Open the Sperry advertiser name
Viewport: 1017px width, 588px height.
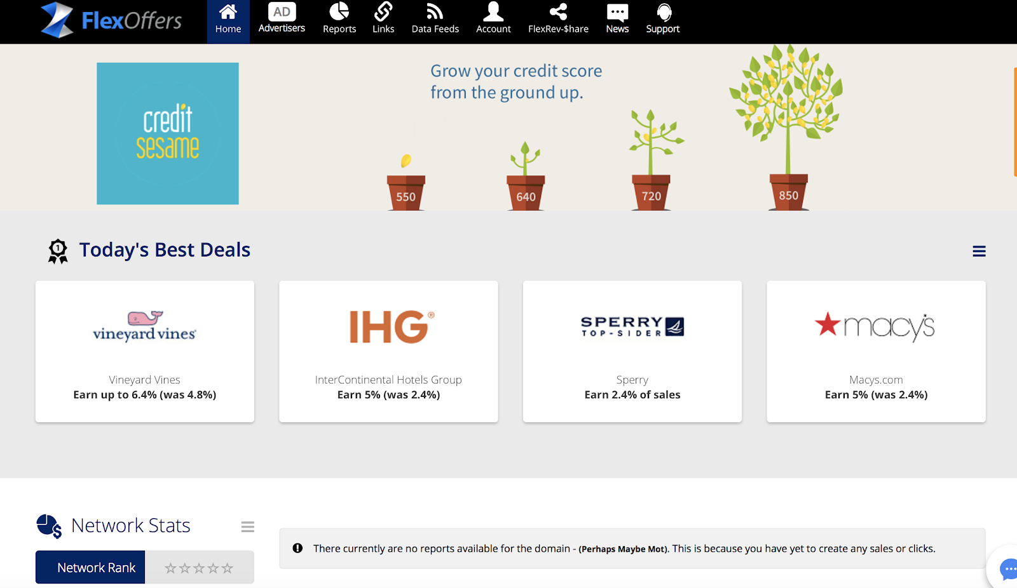[x=632, y=380]
